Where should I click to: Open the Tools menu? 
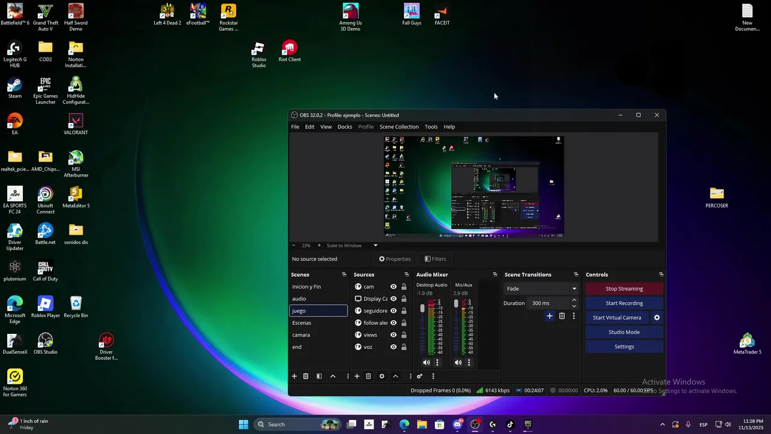[x=431, y=127]
